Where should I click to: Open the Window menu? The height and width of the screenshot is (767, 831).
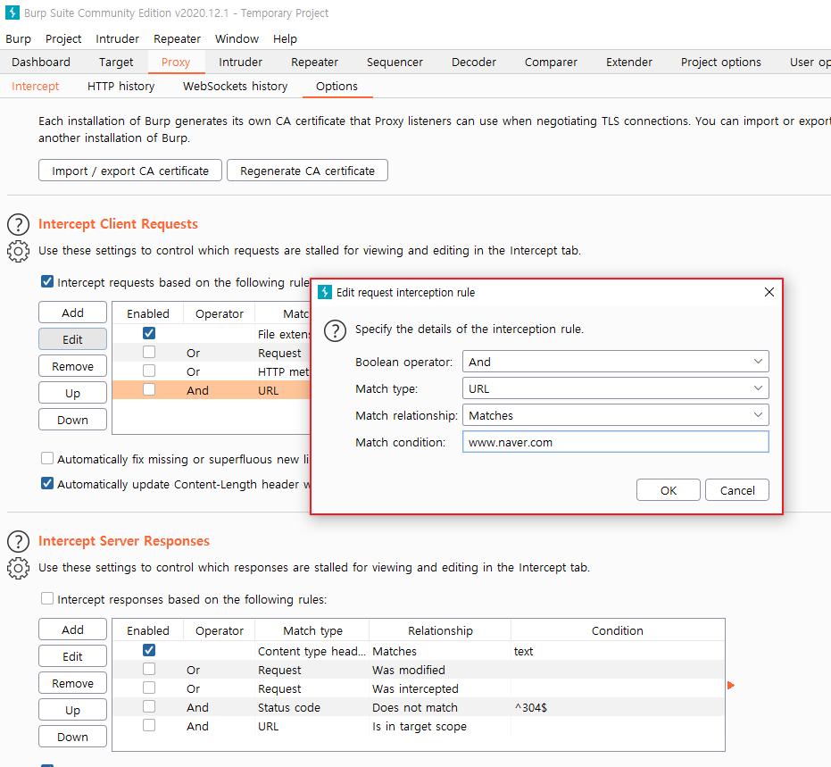(237, 38)
